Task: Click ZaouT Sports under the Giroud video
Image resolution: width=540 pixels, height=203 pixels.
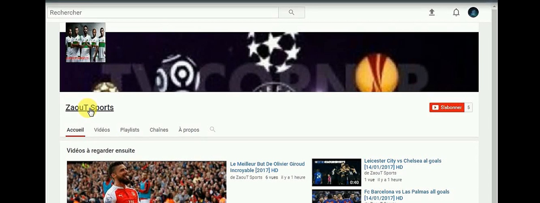Action: (x=248, y=177)
